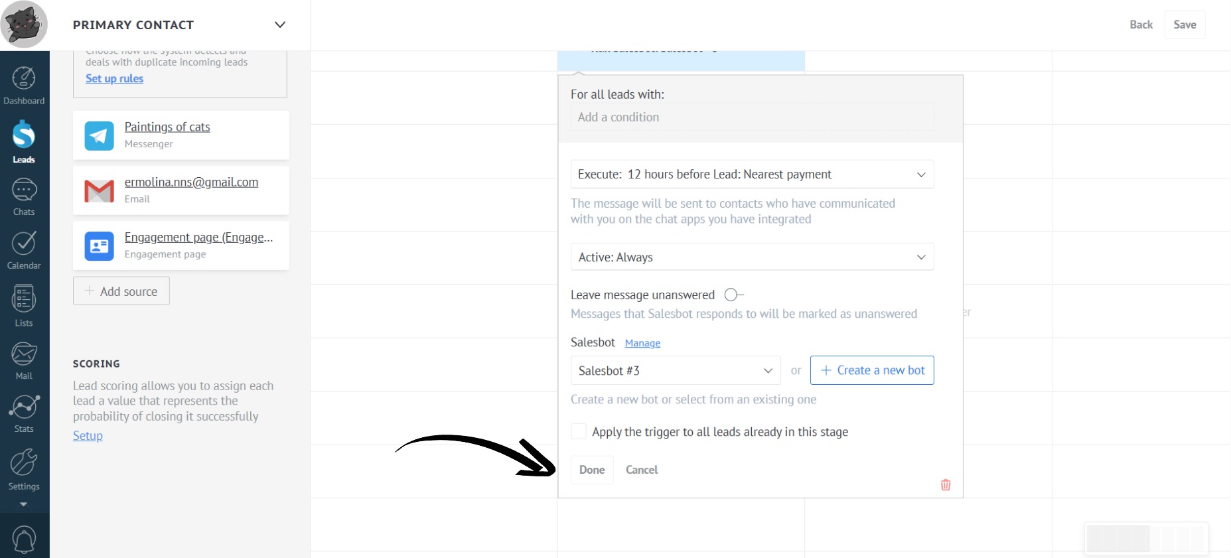This screenshot has width=1231, height=558.
Task: Open the notifications bell icon
Action: pos(24,539)
